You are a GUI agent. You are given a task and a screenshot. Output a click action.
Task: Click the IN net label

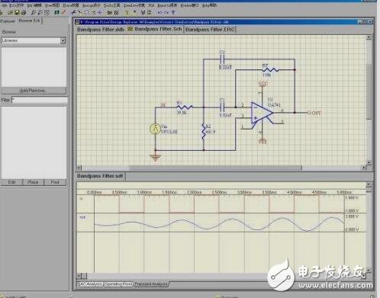pos(163,104)
